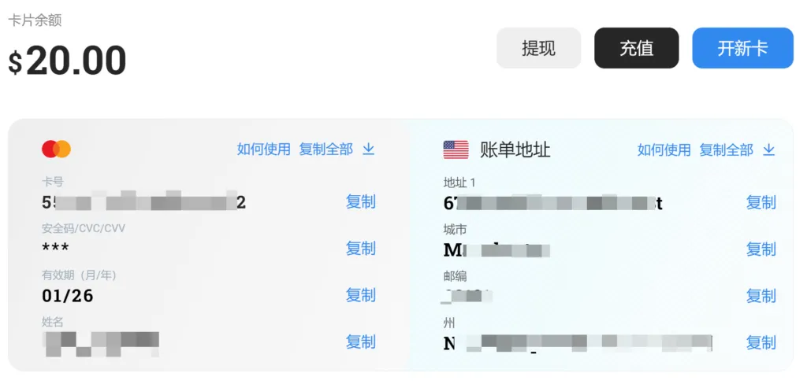Click the download arrow on the card panel
The width and height of the screenshot is (807, 384).
(369, 150)
